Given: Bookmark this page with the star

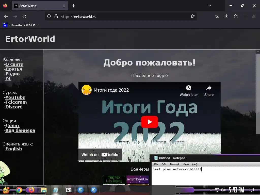Looking at the screenshot, I should [x=192, y=17].
